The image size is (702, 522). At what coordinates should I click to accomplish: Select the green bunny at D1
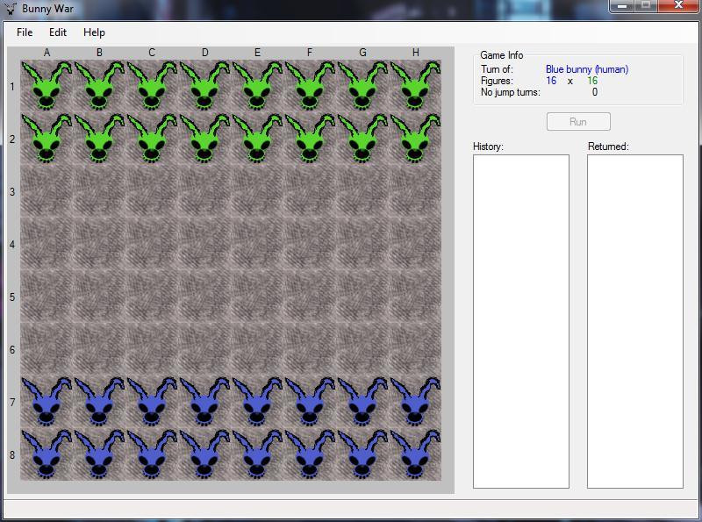point(204,86)
